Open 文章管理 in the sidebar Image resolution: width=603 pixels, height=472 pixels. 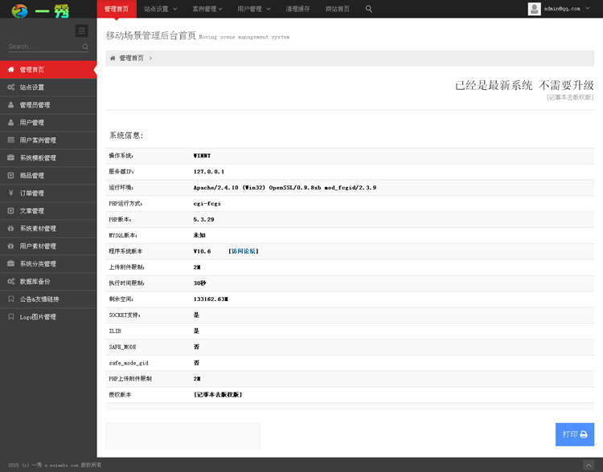[48, 211]
